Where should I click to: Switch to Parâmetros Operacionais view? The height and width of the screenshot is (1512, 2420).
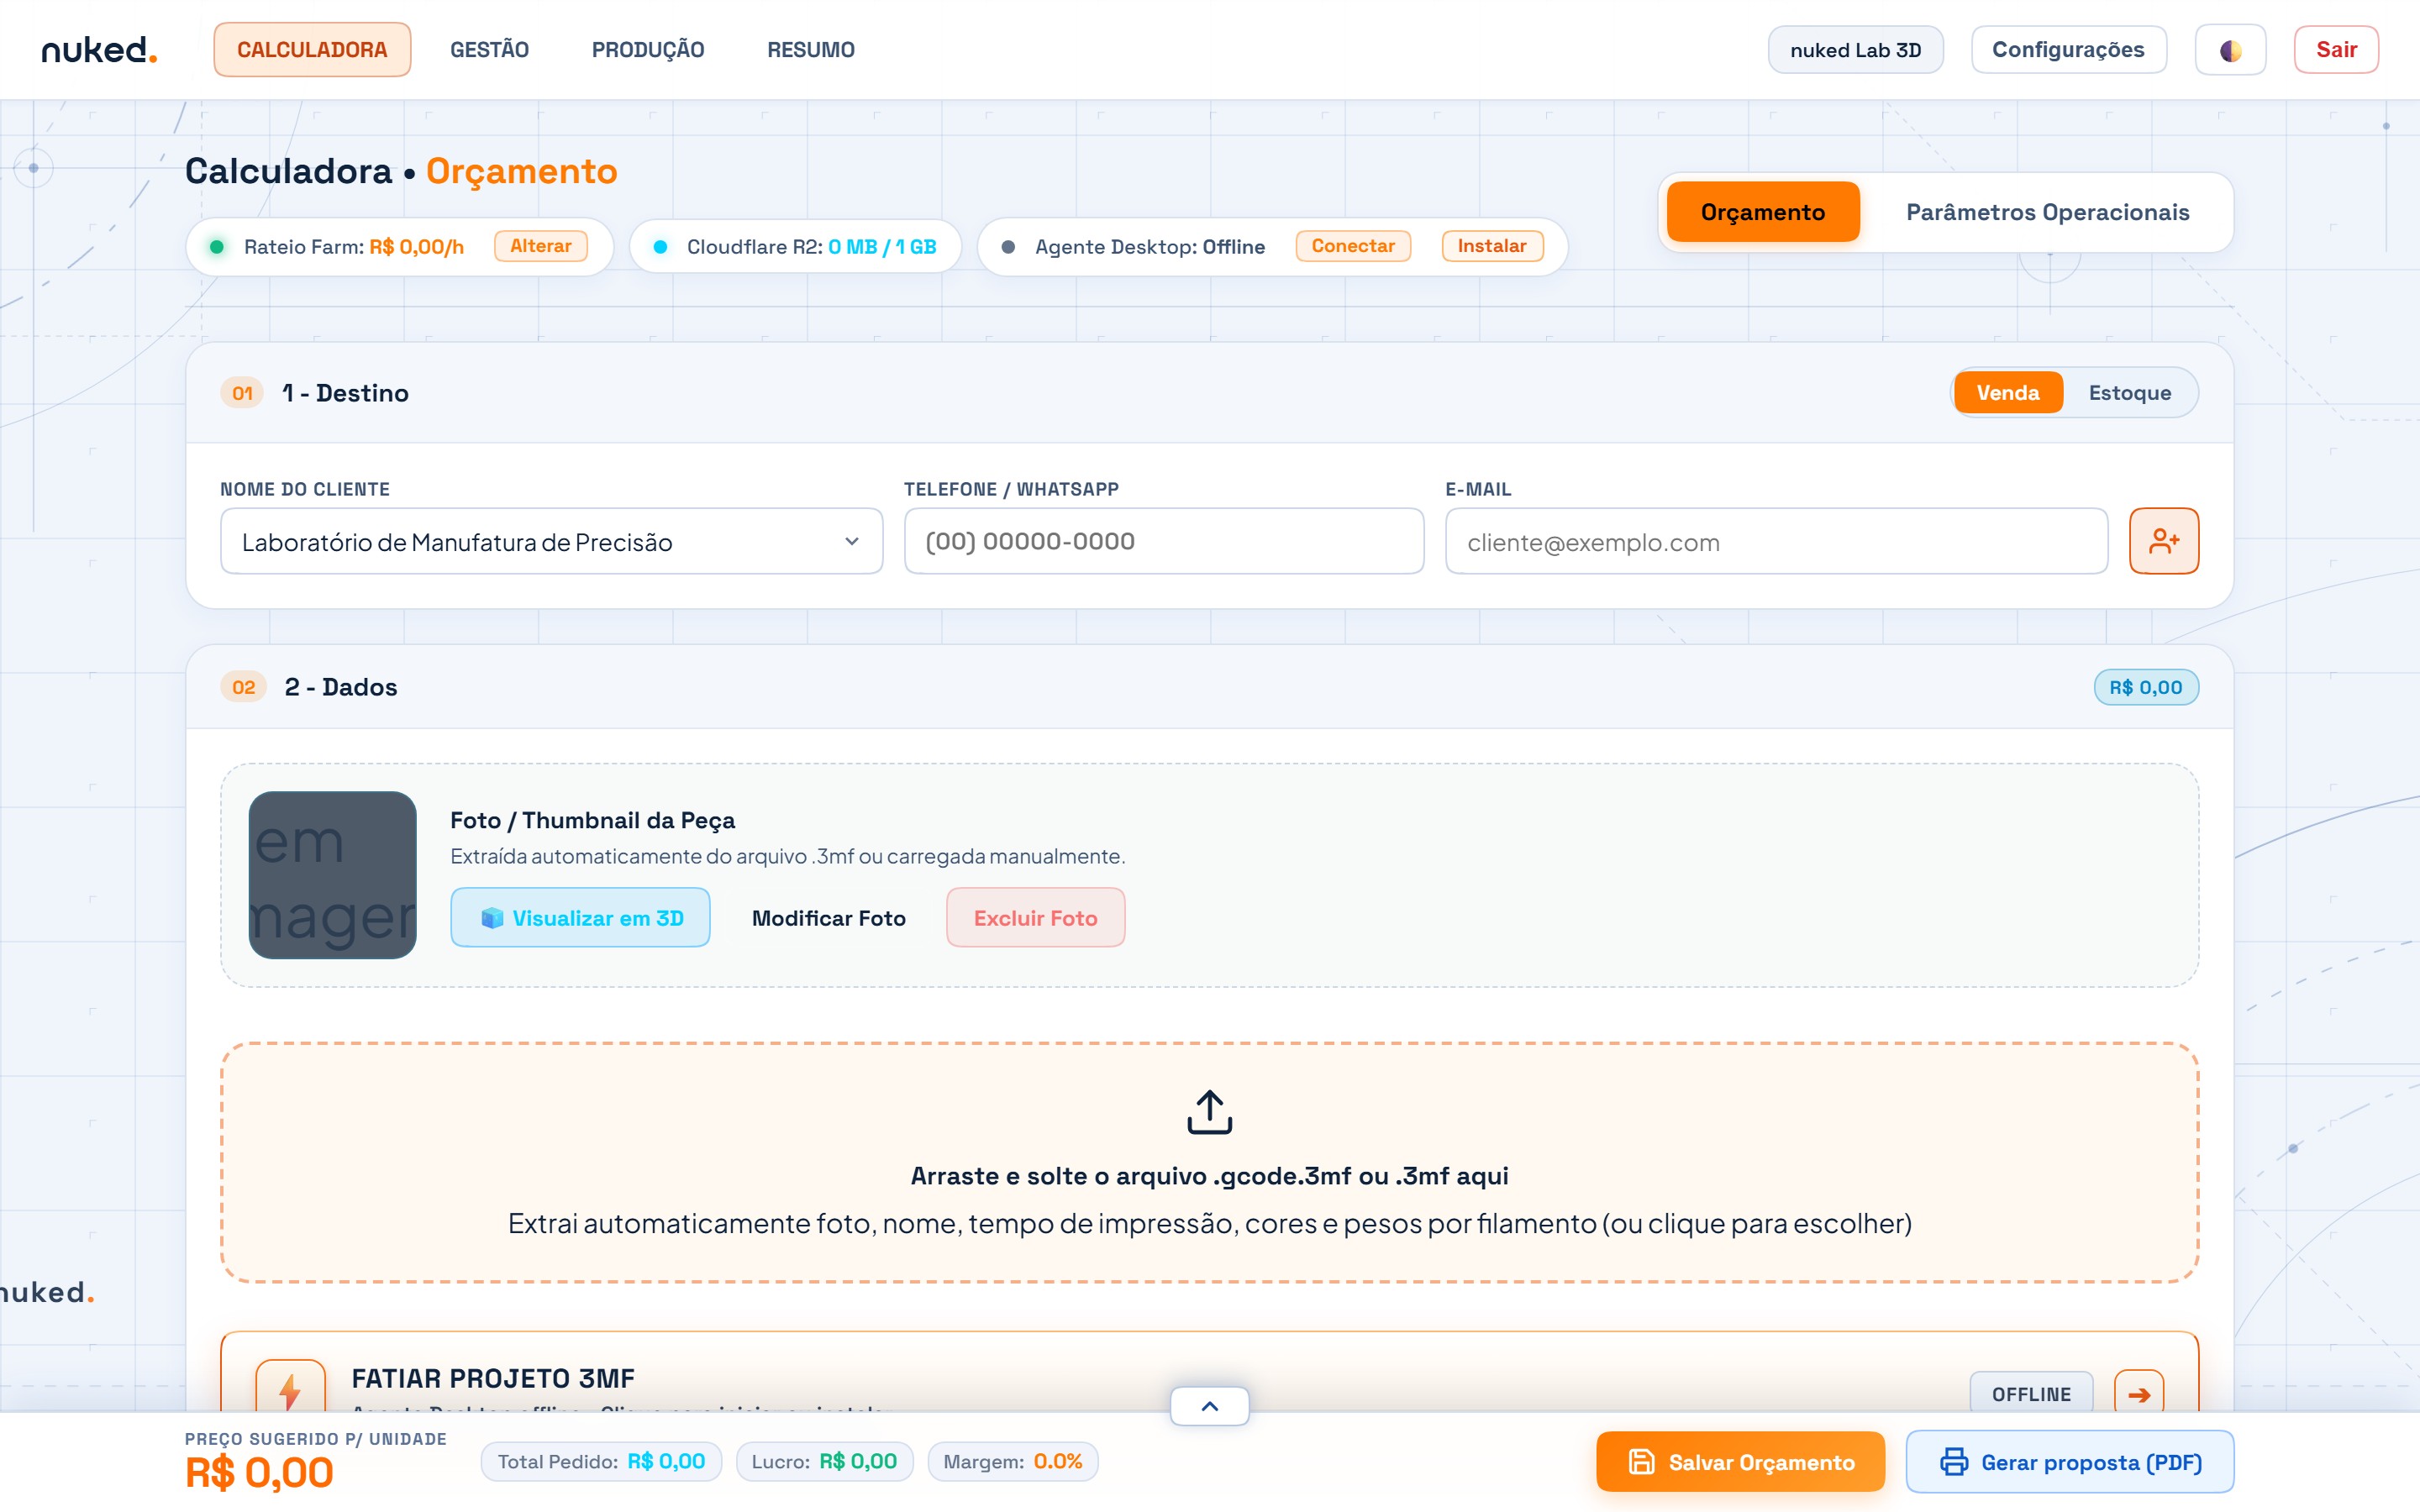2047,212
